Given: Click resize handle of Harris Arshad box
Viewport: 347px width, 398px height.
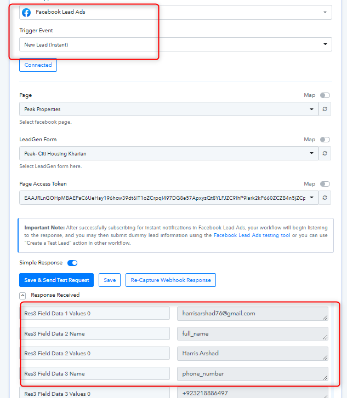Looking at the screenshot, I should point(325,357).
